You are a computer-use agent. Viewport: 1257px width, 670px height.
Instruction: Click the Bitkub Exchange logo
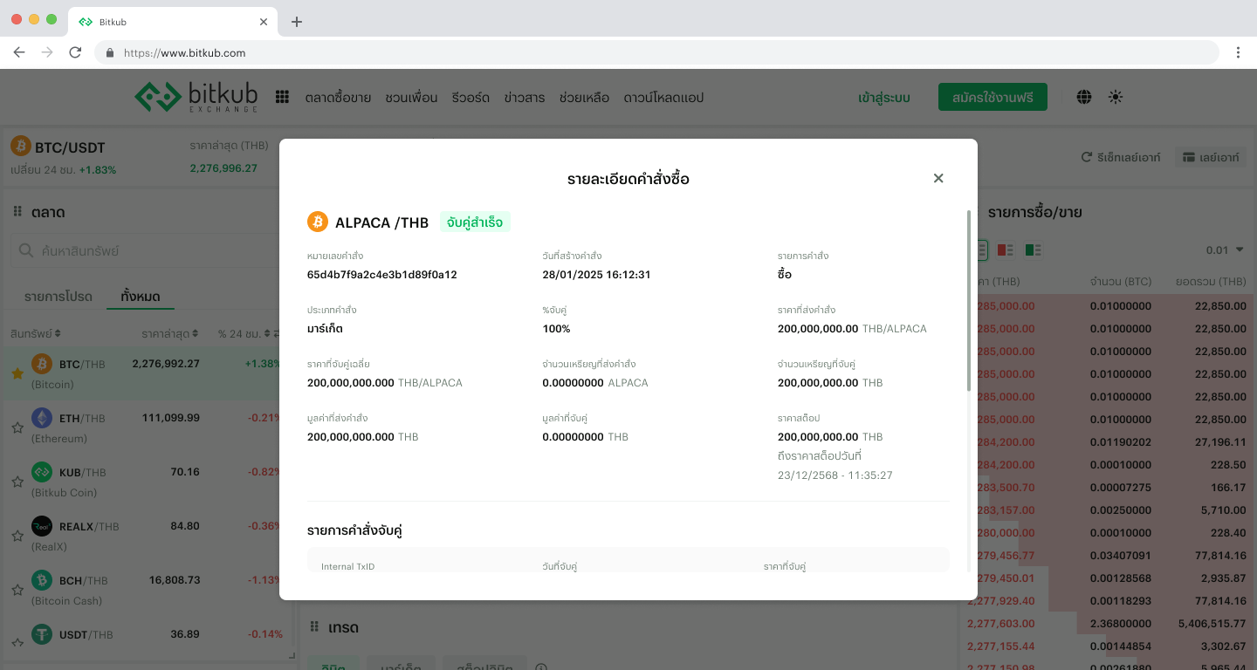click(197, 97)
